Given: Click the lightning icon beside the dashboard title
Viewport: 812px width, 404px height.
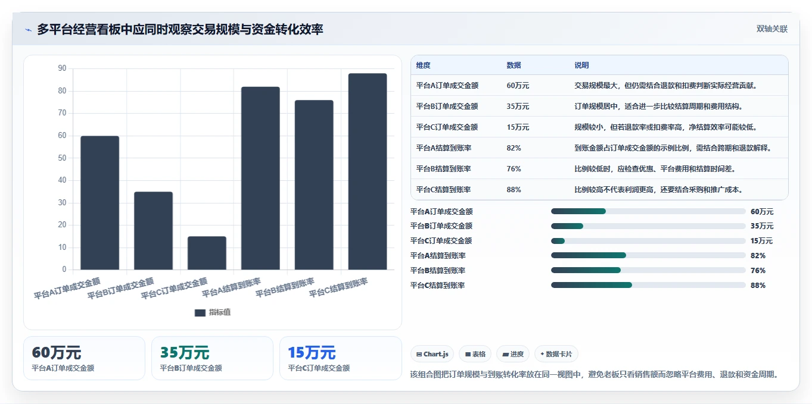Looking at the screenshot, I should (x=28, y=29).
